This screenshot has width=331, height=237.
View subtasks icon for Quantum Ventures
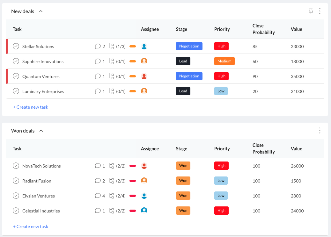click(112, 76)
